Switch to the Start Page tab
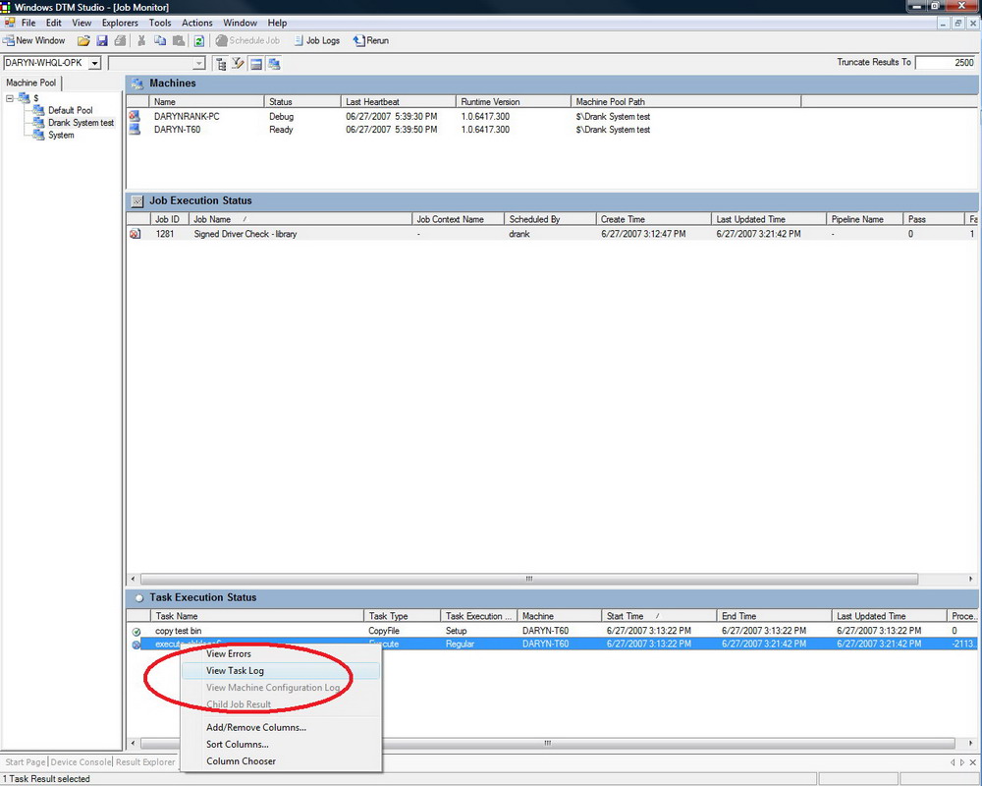Viewport: 982px width, 786px height. pyautogui.click(x=26, y=762)
